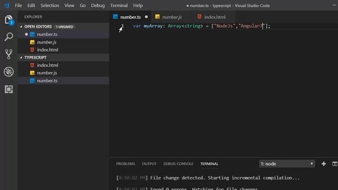Click the split terminal icon
This screenshot has width=338, height=190.
click(334, 164)
